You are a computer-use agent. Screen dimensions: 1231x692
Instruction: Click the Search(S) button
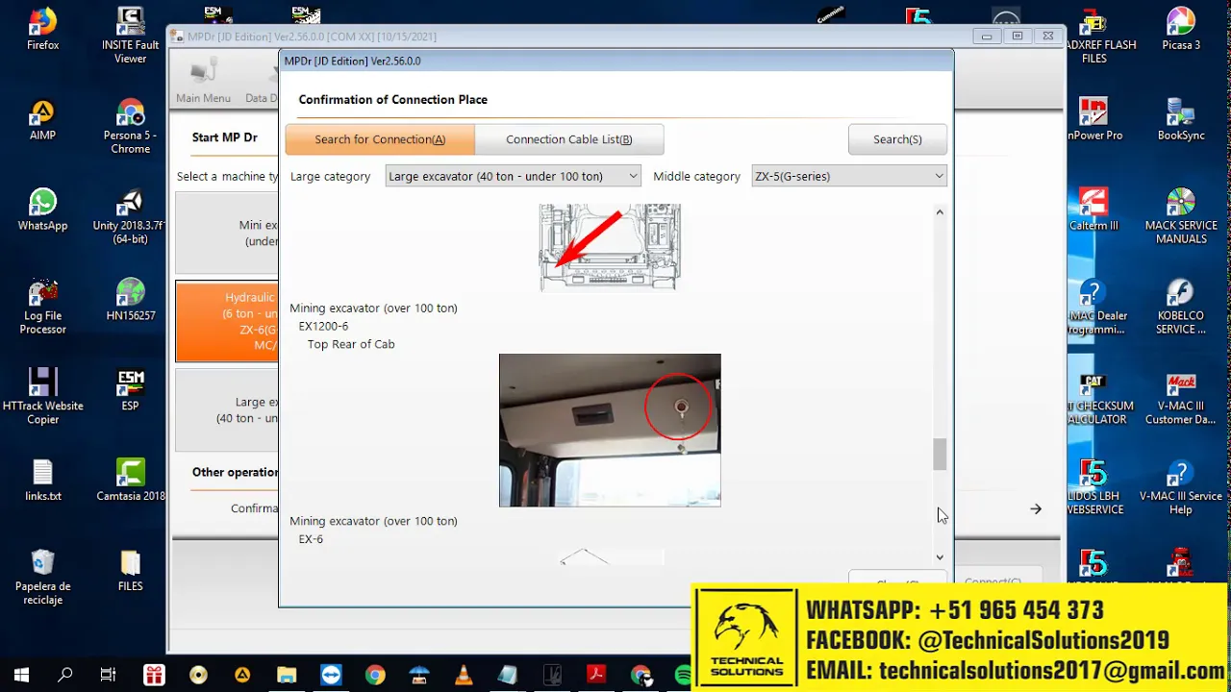click(897, 139)
